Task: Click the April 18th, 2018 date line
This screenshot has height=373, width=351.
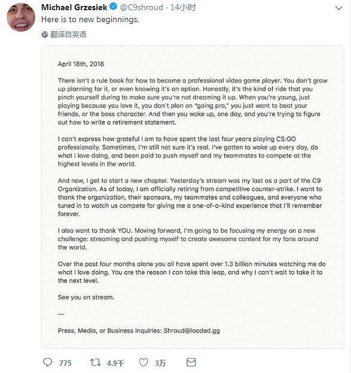Action: point(81,64)
